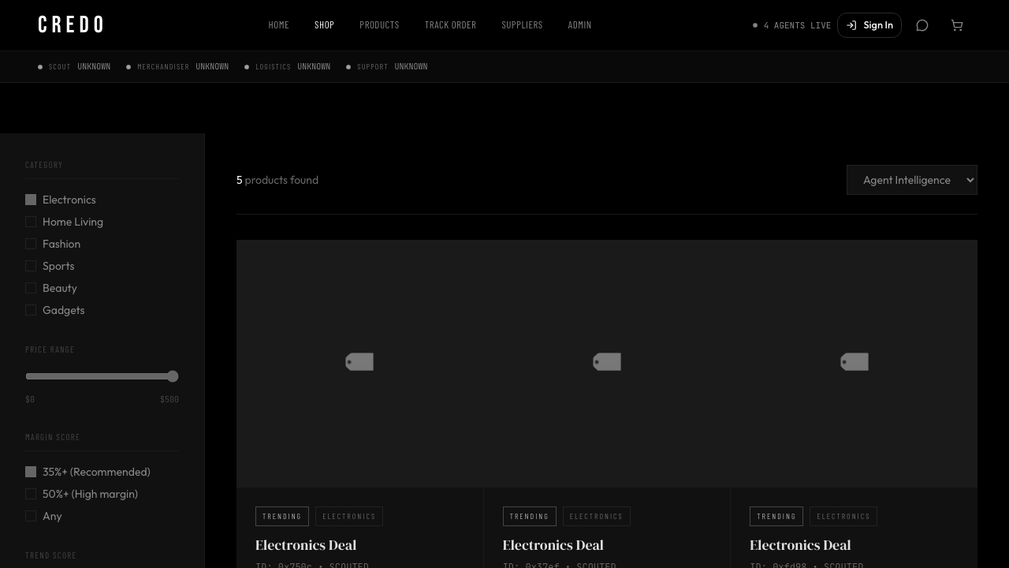The height and width of the screenshot is (568, 1009).
Task: Click the Sign In button
Action: (x=869, y=25)
